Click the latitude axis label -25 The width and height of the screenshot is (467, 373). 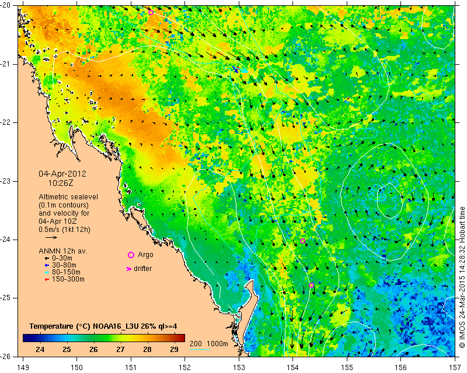(x=5, y=298)
